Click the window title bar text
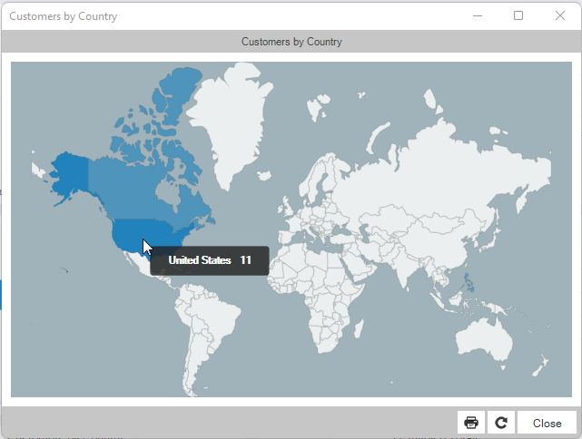The height and width of the screenshot is (439, 582). [x=63, y=16]
